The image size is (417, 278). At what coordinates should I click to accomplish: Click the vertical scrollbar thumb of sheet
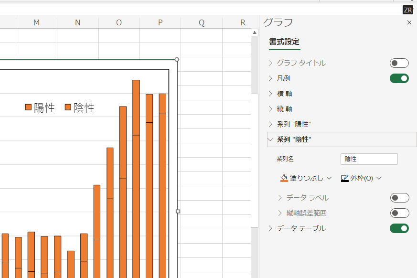pyautogui.click(x=255, y=160)
